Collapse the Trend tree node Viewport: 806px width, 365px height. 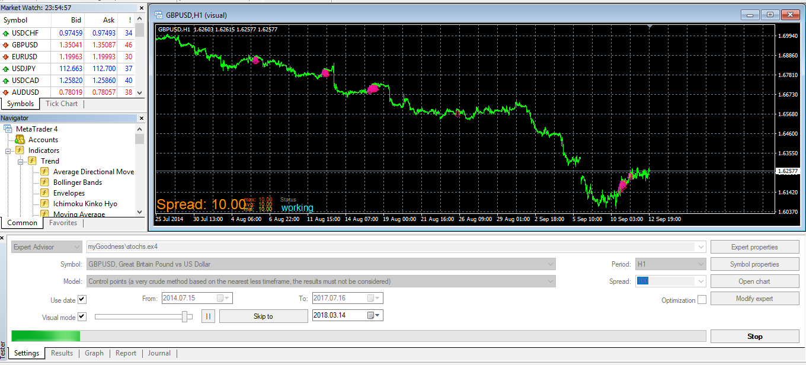[x=20, y=161]
